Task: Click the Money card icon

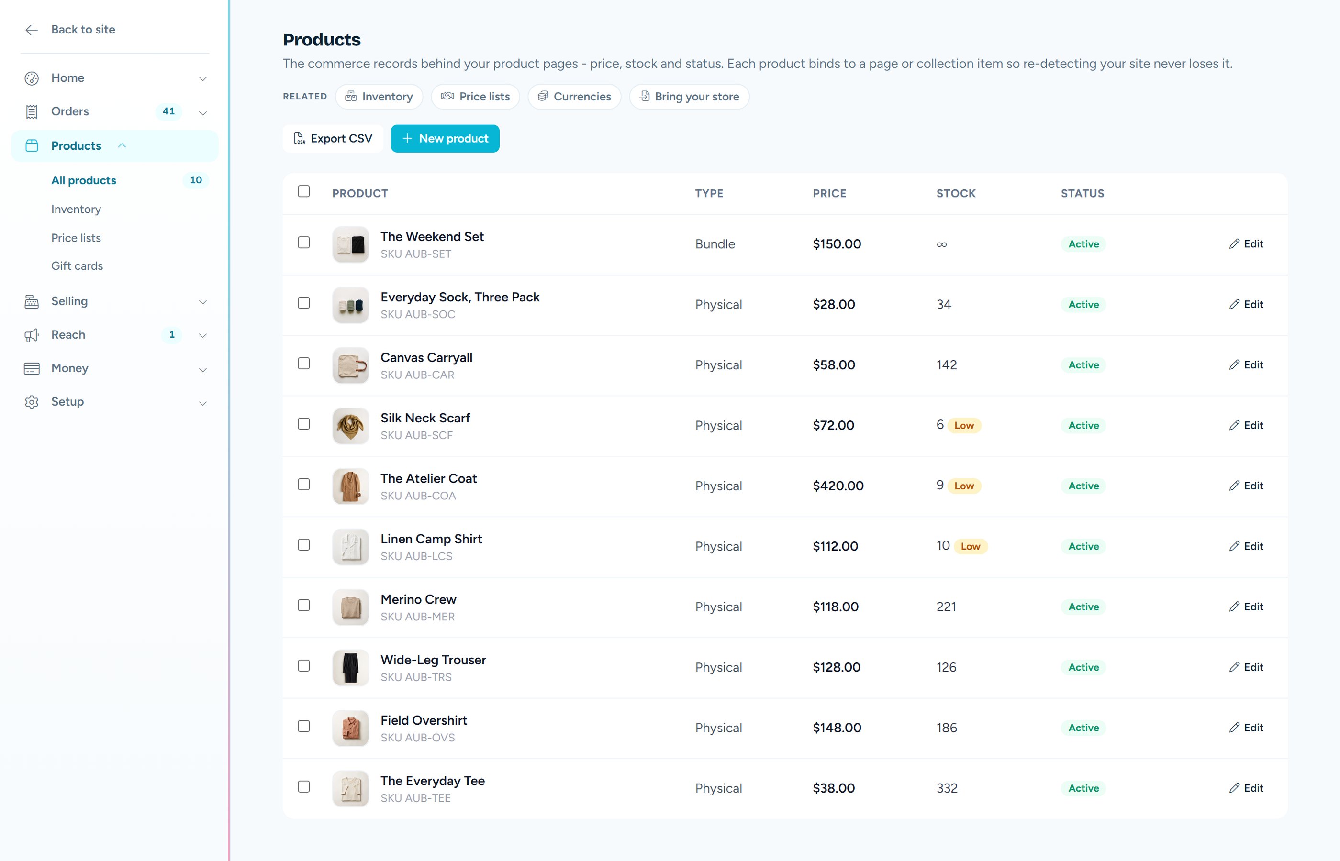Action: tap(32, 368)
